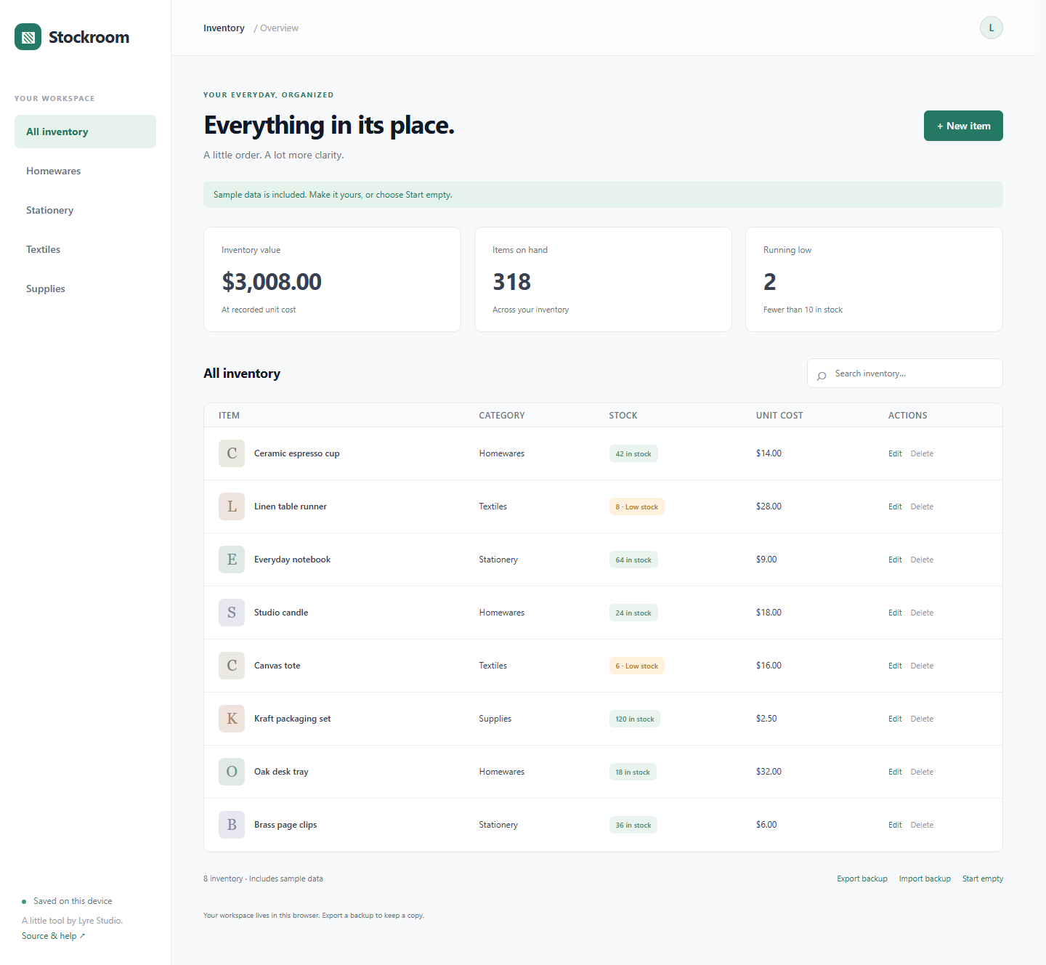Screen dimensions: 1046x965
Task: Click the Oak desk tray letter avatar
Action: (232, 772)
